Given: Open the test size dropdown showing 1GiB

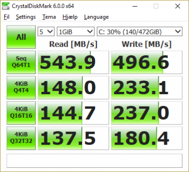Looking at the screenshot, I should [x=76, y=32].
